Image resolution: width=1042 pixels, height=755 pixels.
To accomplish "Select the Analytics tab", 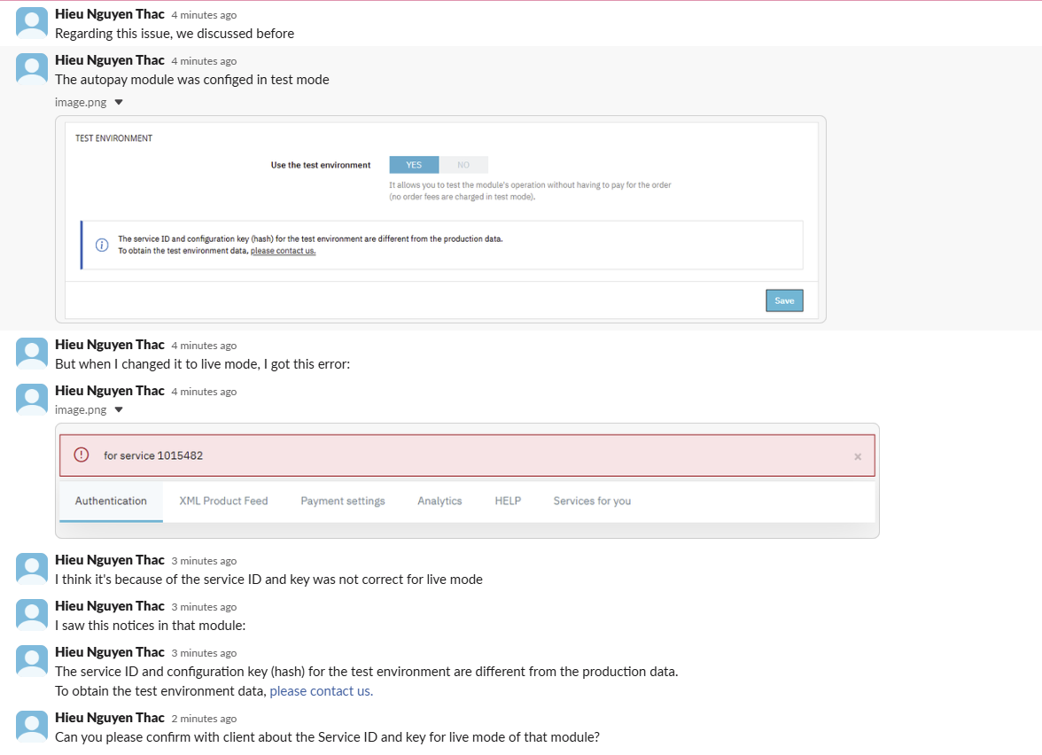I will 439,502.
